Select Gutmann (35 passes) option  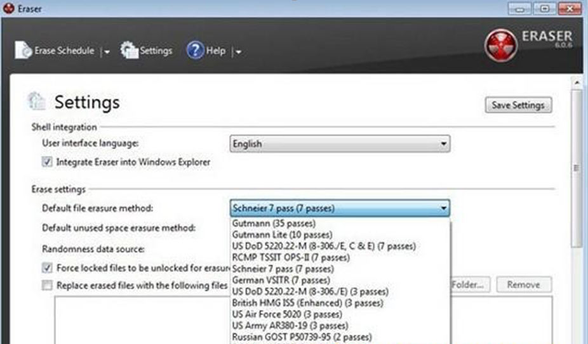tap(340, 224)
